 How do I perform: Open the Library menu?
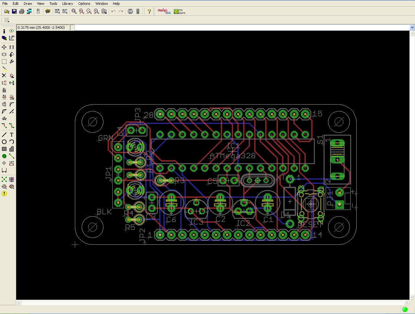point(67,4)
